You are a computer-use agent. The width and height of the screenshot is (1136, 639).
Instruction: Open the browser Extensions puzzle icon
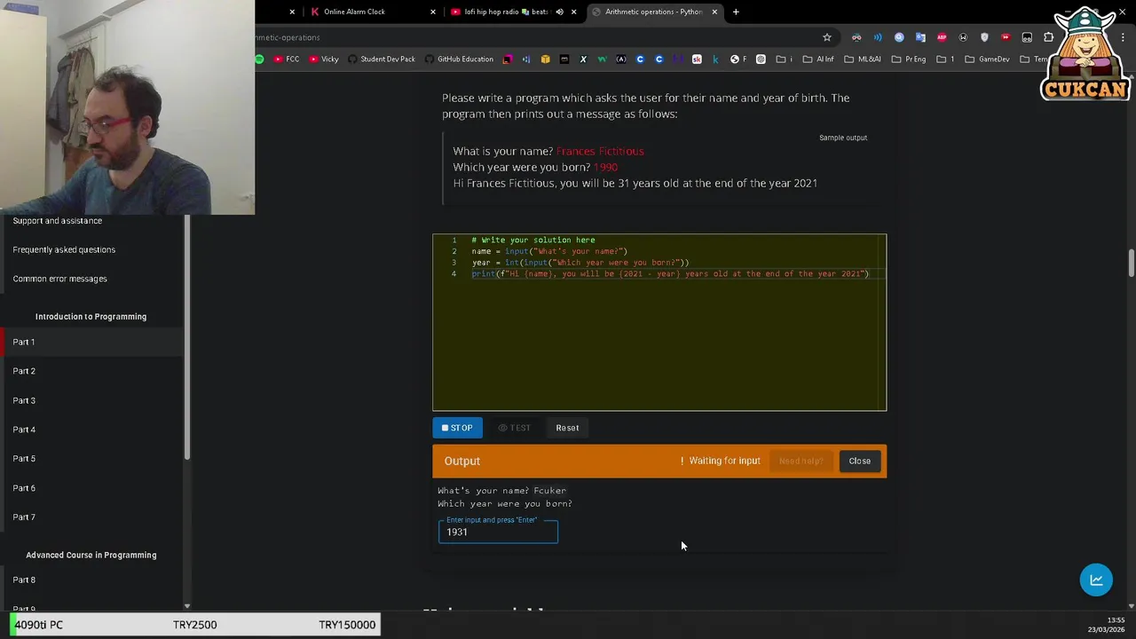(1048, 37)
